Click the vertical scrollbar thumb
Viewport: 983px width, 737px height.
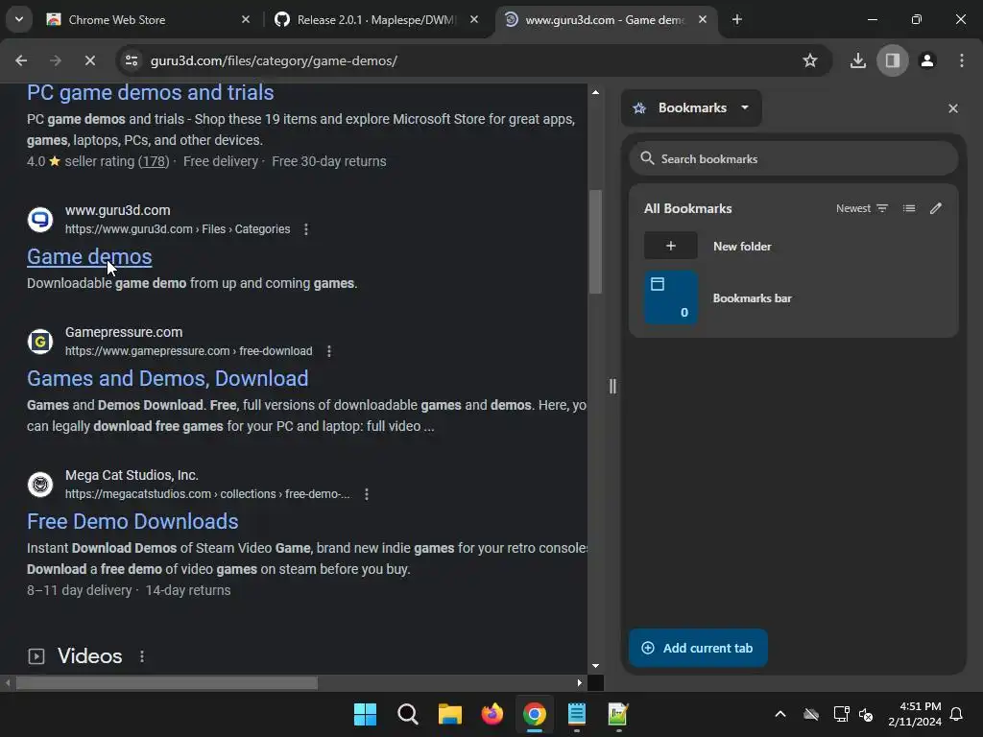[x=595, y=241]
